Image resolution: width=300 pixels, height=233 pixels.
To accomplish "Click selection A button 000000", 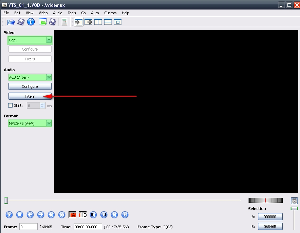I will (x=270, y=217).
